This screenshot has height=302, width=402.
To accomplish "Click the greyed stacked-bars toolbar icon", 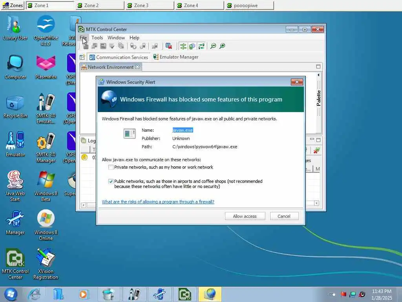I will [103, 46].
